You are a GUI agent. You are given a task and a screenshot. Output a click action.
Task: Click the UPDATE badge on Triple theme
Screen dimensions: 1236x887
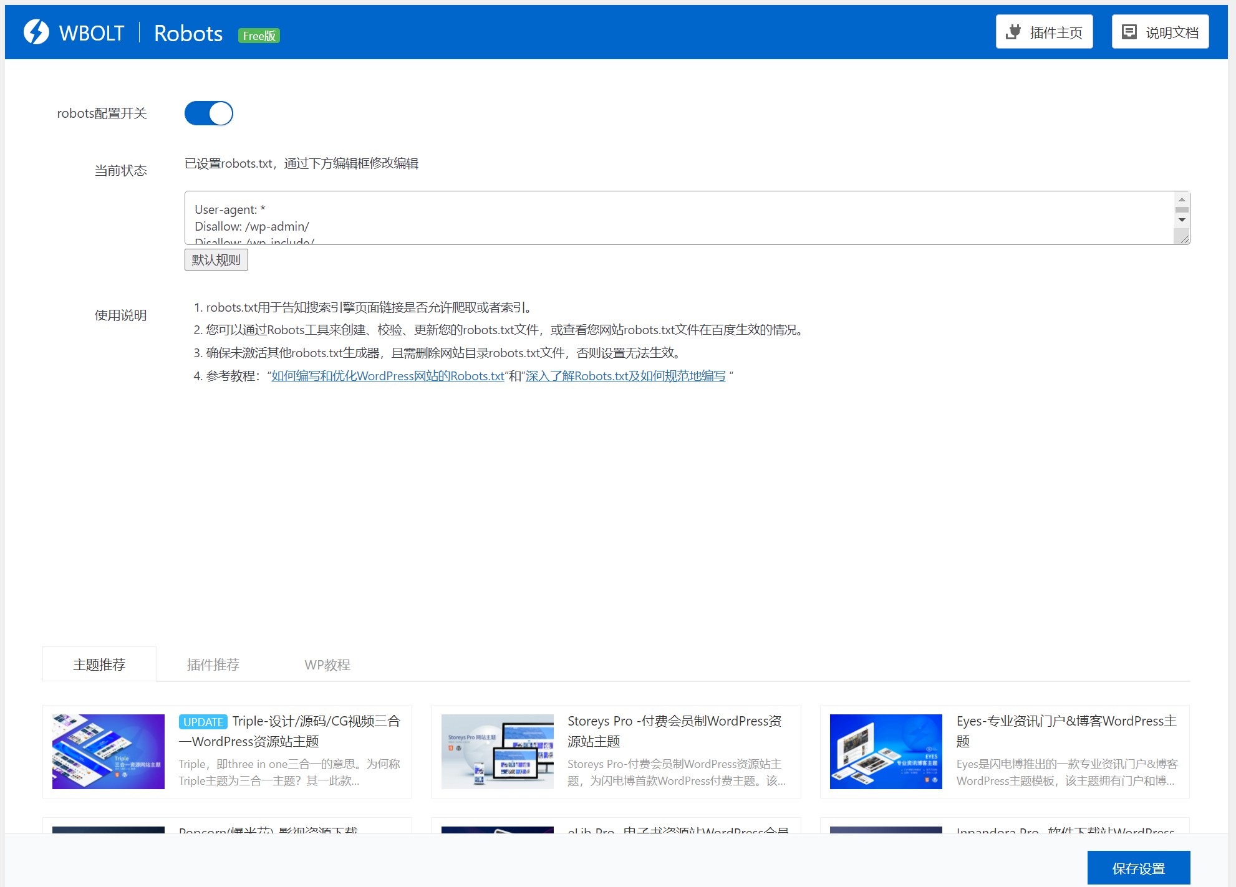203,722
